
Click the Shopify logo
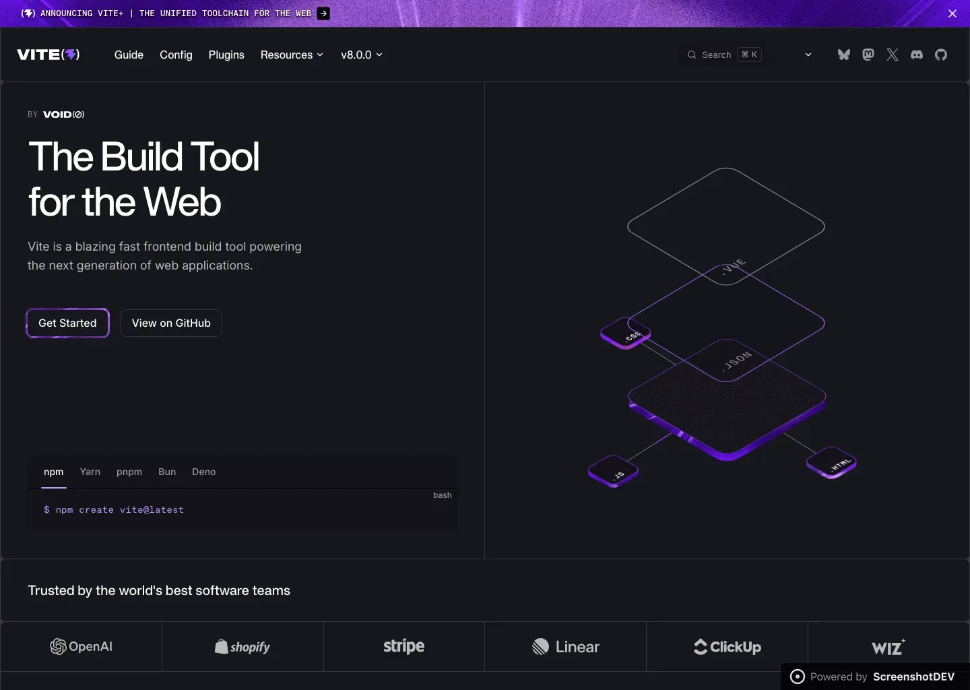click(243, 647)
